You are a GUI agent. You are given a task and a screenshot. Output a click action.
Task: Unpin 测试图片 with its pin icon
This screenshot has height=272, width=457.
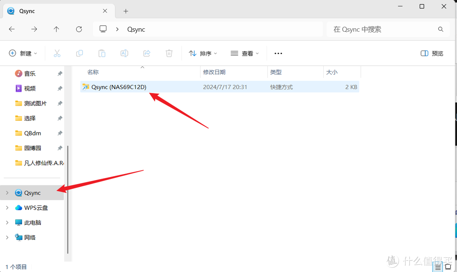[60, 103]
